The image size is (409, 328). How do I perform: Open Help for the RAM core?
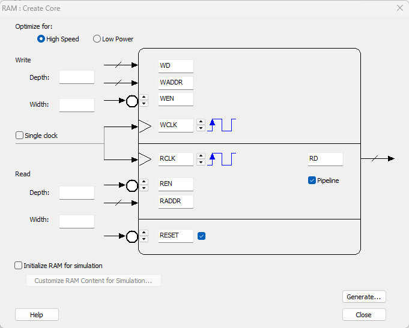pyautogui.click(x=37, y=315)
